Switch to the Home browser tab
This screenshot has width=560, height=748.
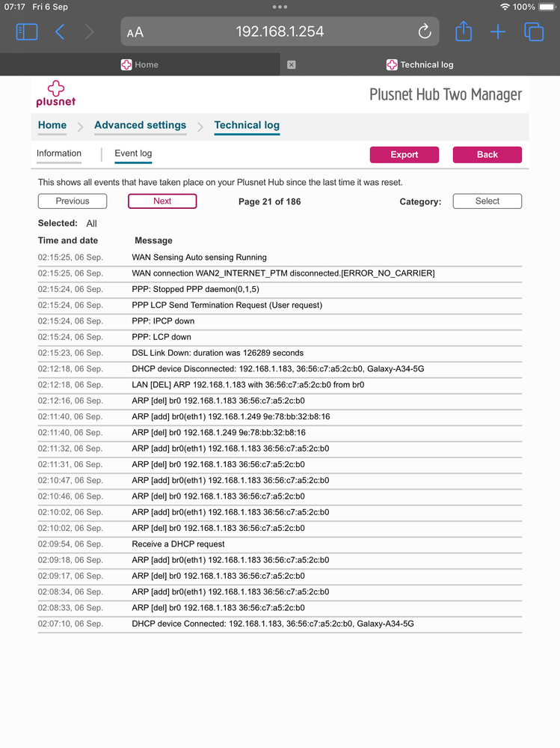[x=140, y=64]
